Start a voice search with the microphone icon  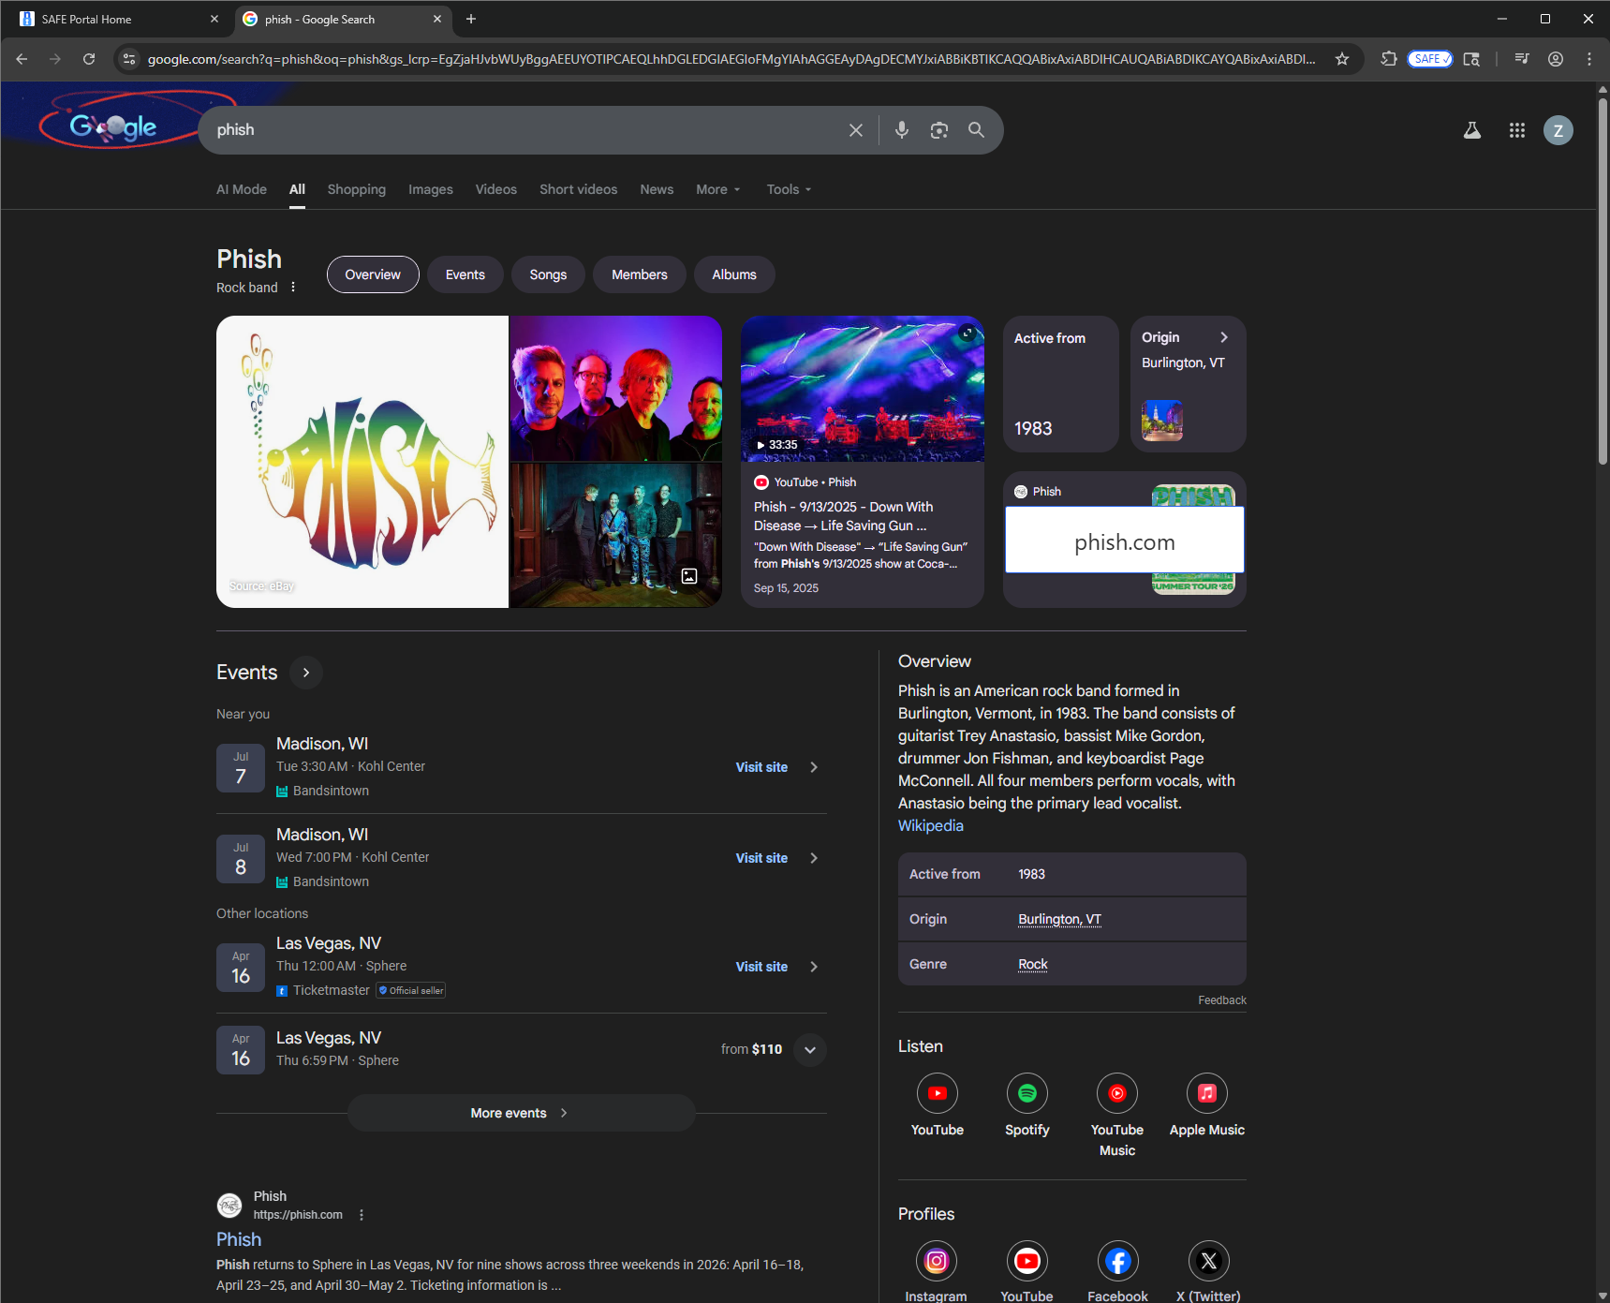point(901,129)
